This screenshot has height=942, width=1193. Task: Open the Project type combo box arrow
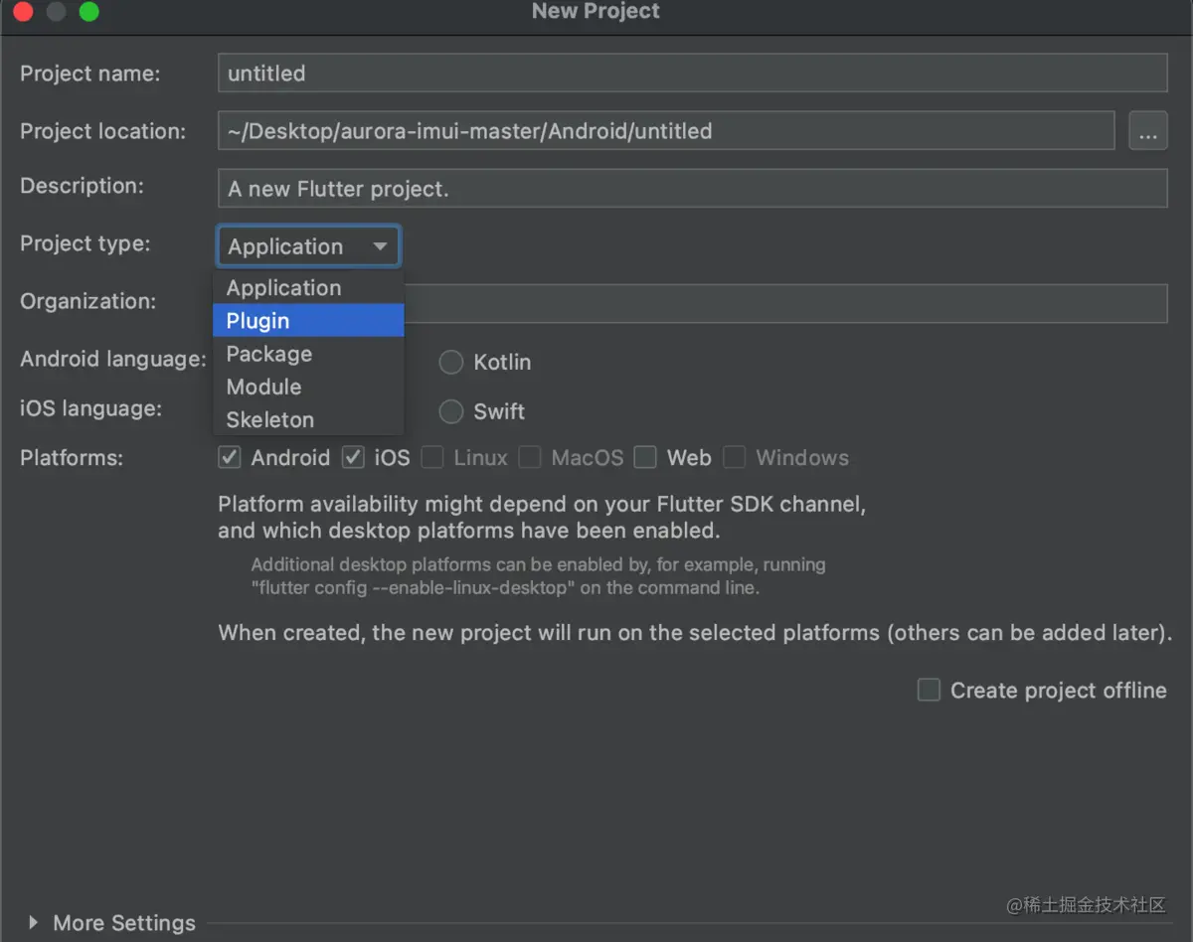380,246
